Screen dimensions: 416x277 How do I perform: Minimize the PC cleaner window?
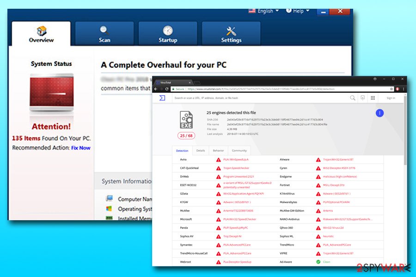[x=324, y=12]
